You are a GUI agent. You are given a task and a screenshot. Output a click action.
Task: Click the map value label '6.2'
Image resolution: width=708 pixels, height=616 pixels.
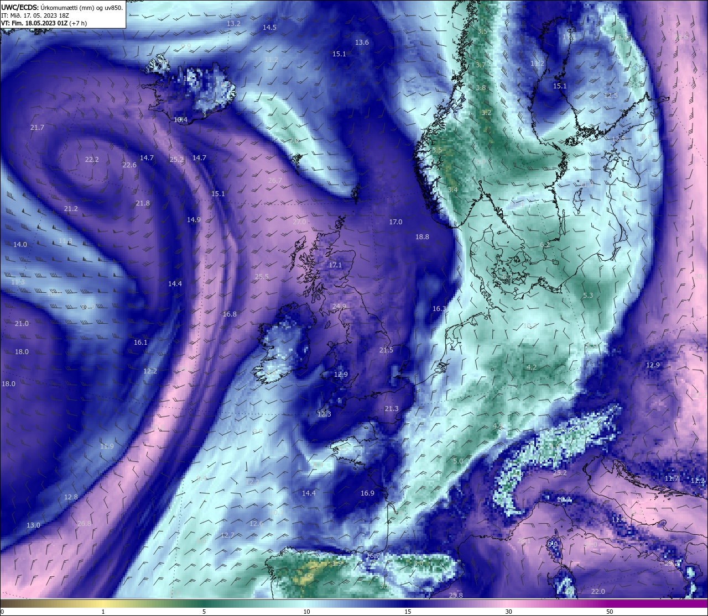(545, 245)
